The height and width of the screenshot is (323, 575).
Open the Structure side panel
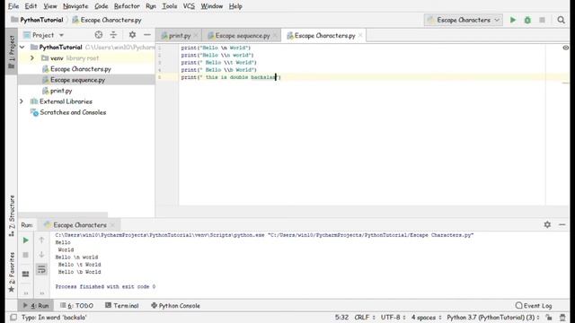(x=12, y=215)
